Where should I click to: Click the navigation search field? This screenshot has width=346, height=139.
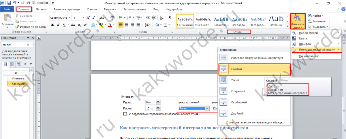(x=14, y=45)
